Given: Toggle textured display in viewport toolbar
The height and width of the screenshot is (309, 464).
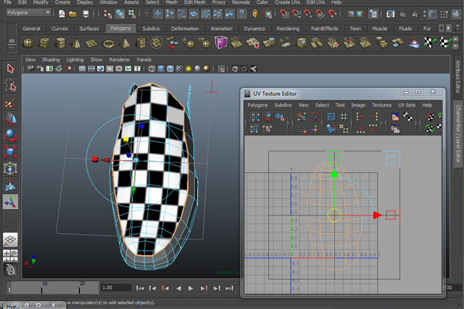Looking at the screenshot, I should [179, 69].
